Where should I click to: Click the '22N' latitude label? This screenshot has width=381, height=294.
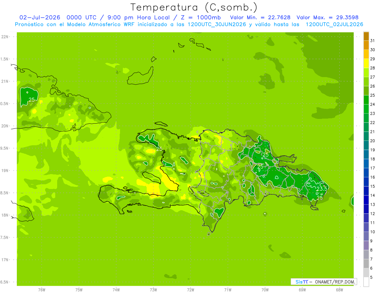pos(5,37)
